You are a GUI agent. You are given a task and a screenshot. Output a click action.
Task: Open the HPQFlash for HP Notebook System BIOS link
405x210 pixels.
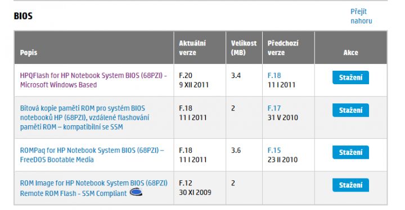(x=93, y=80)
